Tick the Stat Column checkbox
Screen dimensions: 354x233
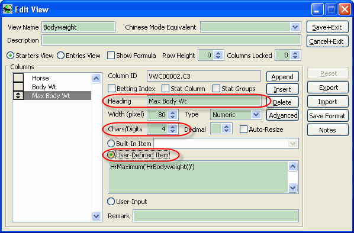click(x=166, y=89)
